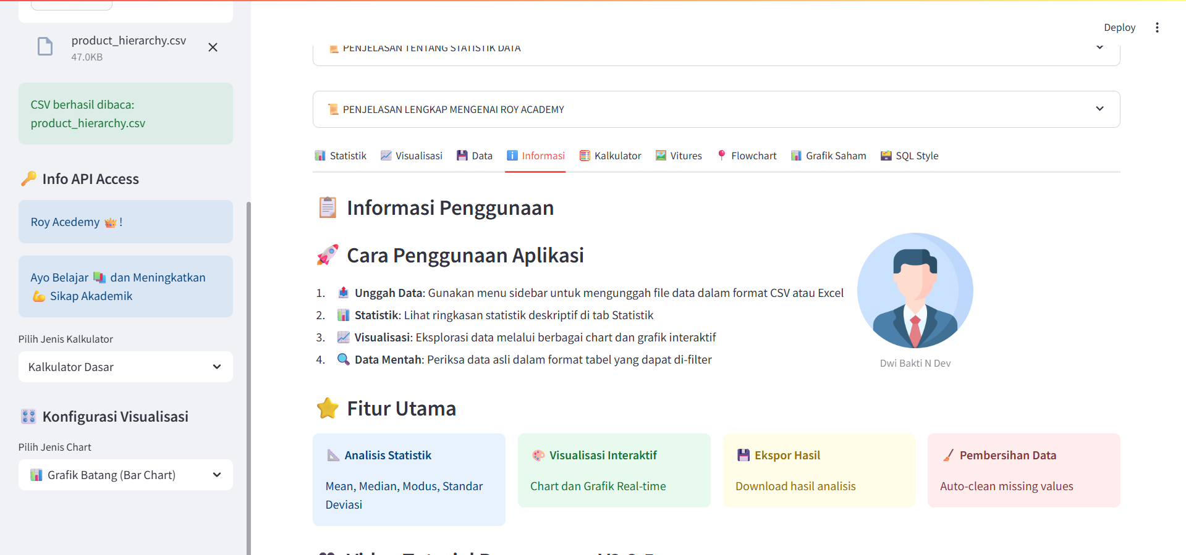Switch to the Statistik tab
This screenshot has width=1186, height=555.
coord(341,156)
